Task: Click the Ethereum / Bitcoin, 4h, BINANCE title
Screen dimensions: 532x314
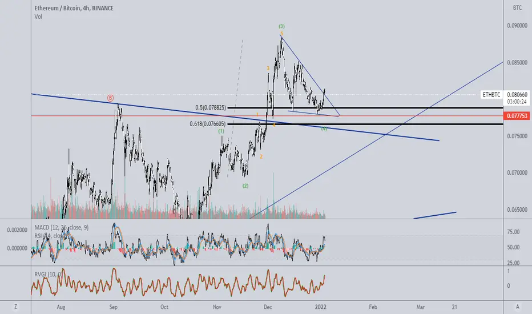Action: 74,8
